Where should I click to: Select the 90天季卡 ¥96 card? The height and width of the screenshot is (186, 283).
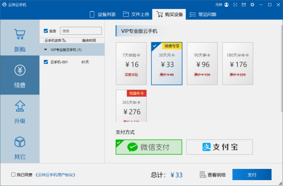click(202, 64)
